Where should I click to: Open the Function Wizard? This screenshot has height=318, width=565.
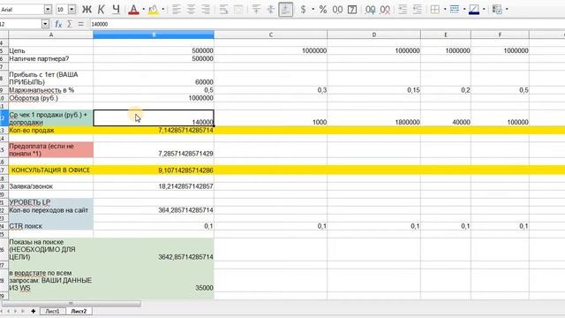(58, 24)
